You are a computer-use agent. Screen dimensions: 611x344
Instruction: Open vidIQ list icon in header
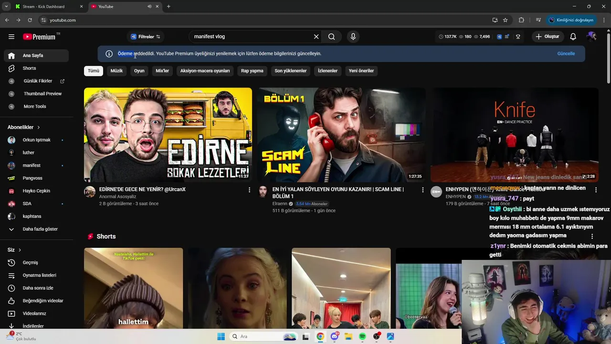click(507, 37)
